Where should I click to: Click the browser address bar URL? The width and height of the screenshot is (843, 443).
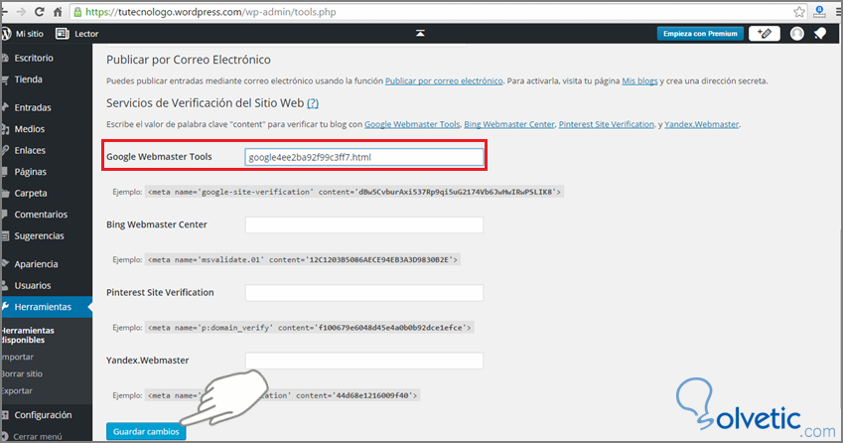tap(211, 12)
